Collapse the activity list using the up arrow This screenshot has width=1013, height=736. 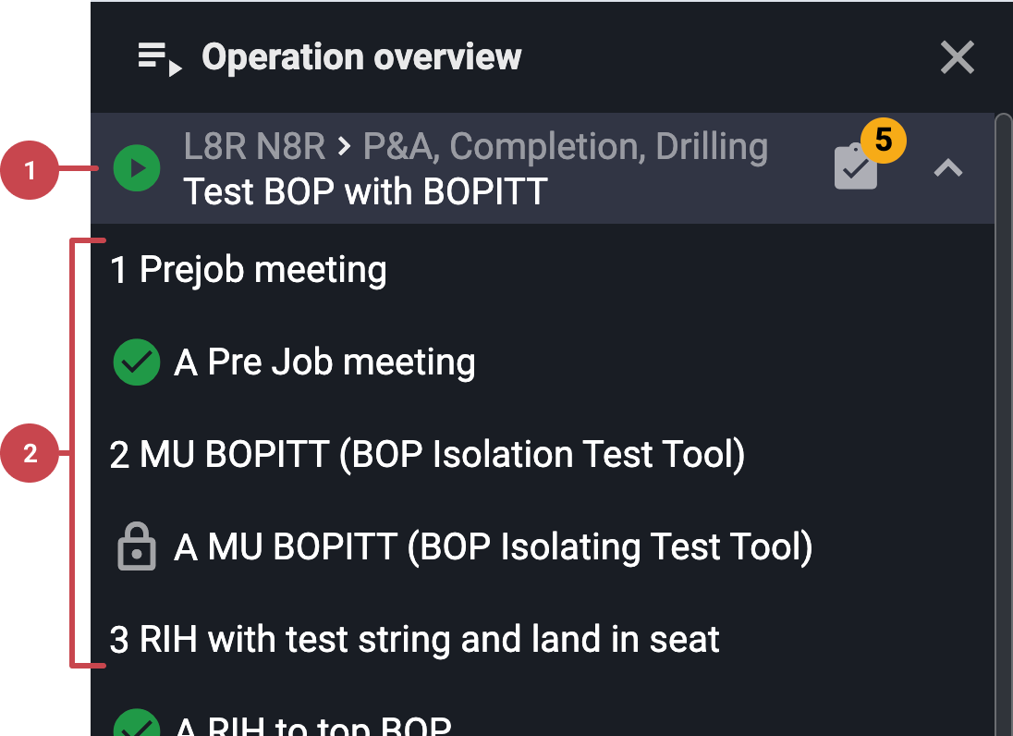946,168
